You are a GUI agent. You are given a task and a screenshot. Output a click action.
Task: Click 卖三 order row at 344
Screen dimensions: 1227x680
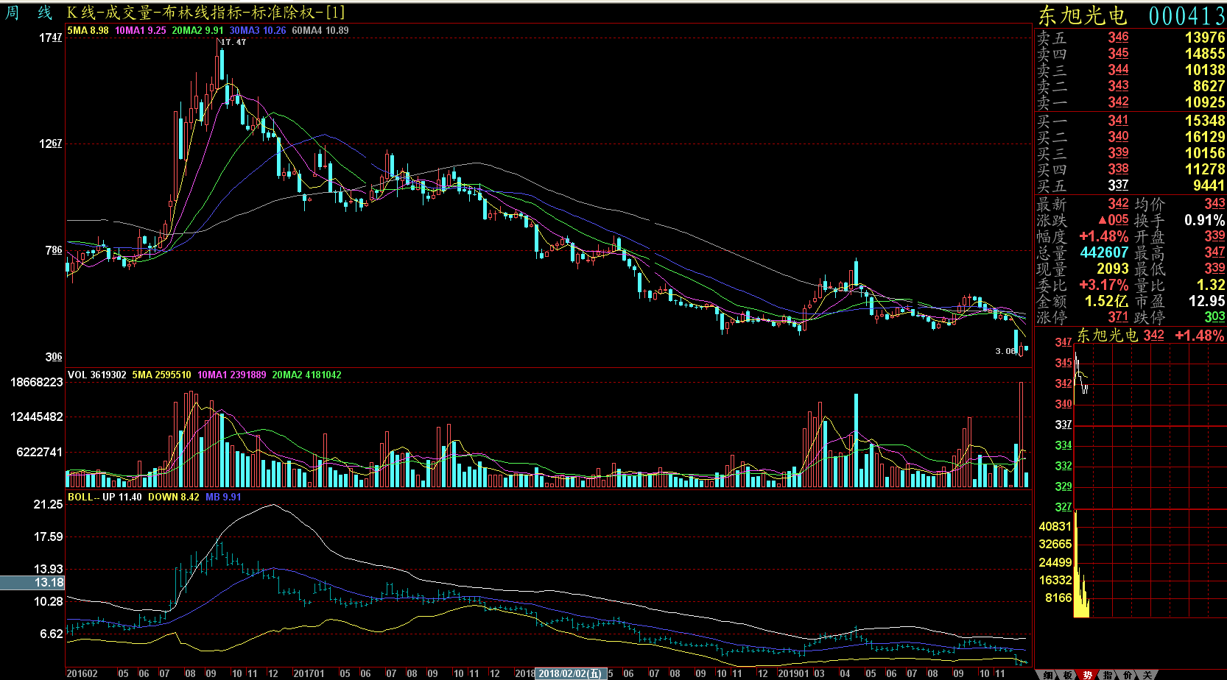click(x=1131, y=70)
